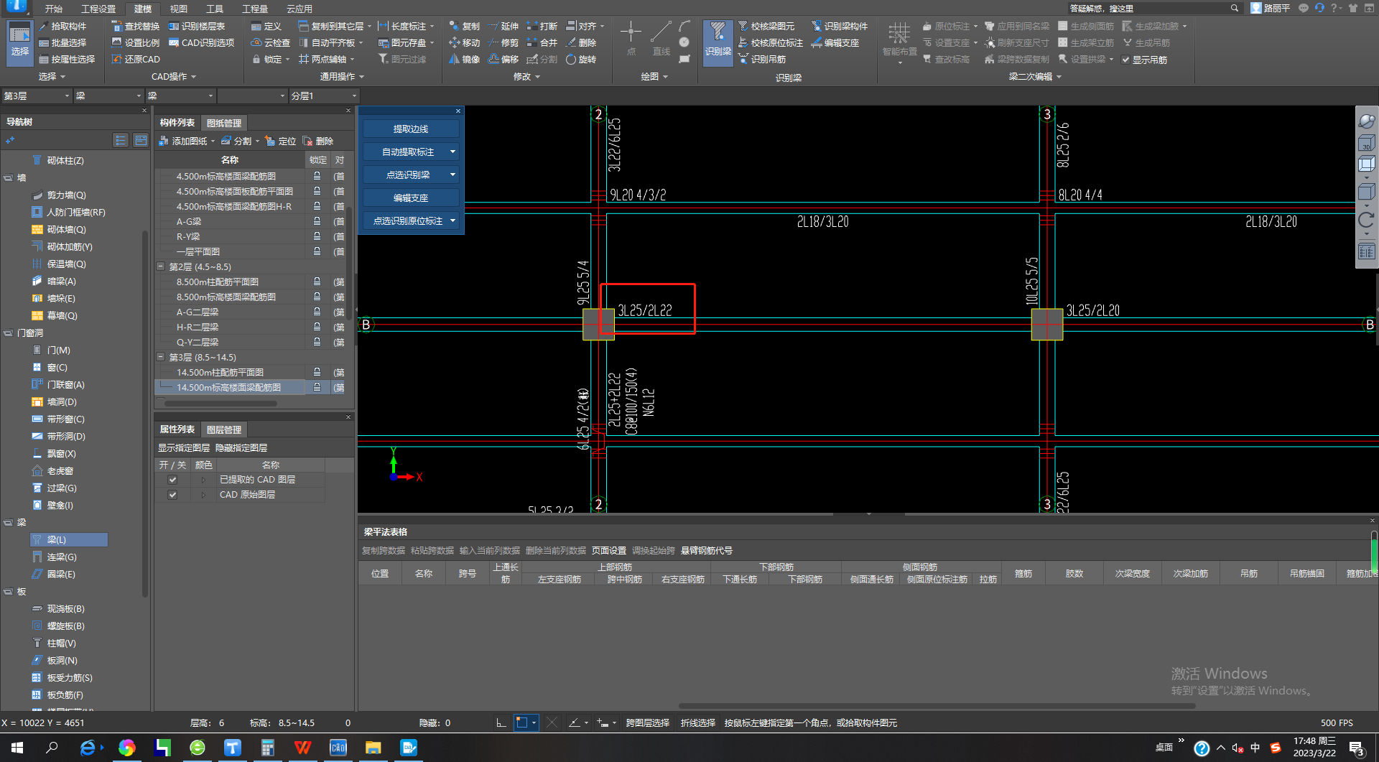Open the 云应用 ribbon tab
The width and height of the screenshot is (1379, 762).
[x=299, y=9]
